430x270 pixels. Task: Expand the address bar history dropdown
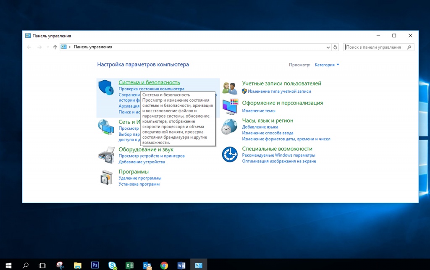click(x=328, y=47)
